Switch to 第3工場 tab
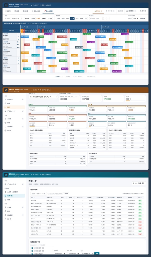Viewport: 151px width, 257px height. tap(25, 11)
